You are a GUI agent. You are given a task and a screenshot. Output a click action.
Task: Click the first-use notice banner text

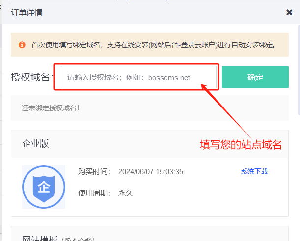coord(153,45)
